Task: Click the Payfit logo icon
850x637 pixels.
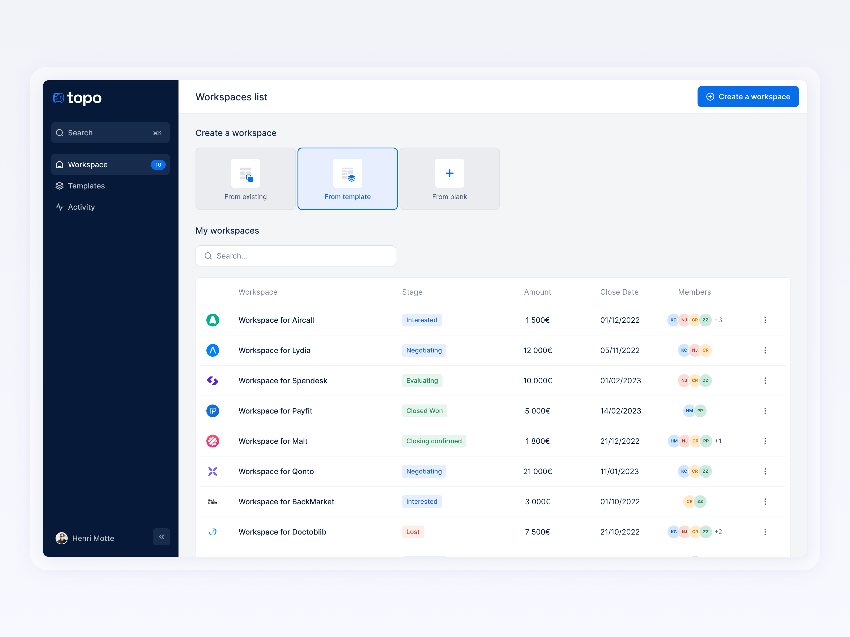Action: click(213, 410)
